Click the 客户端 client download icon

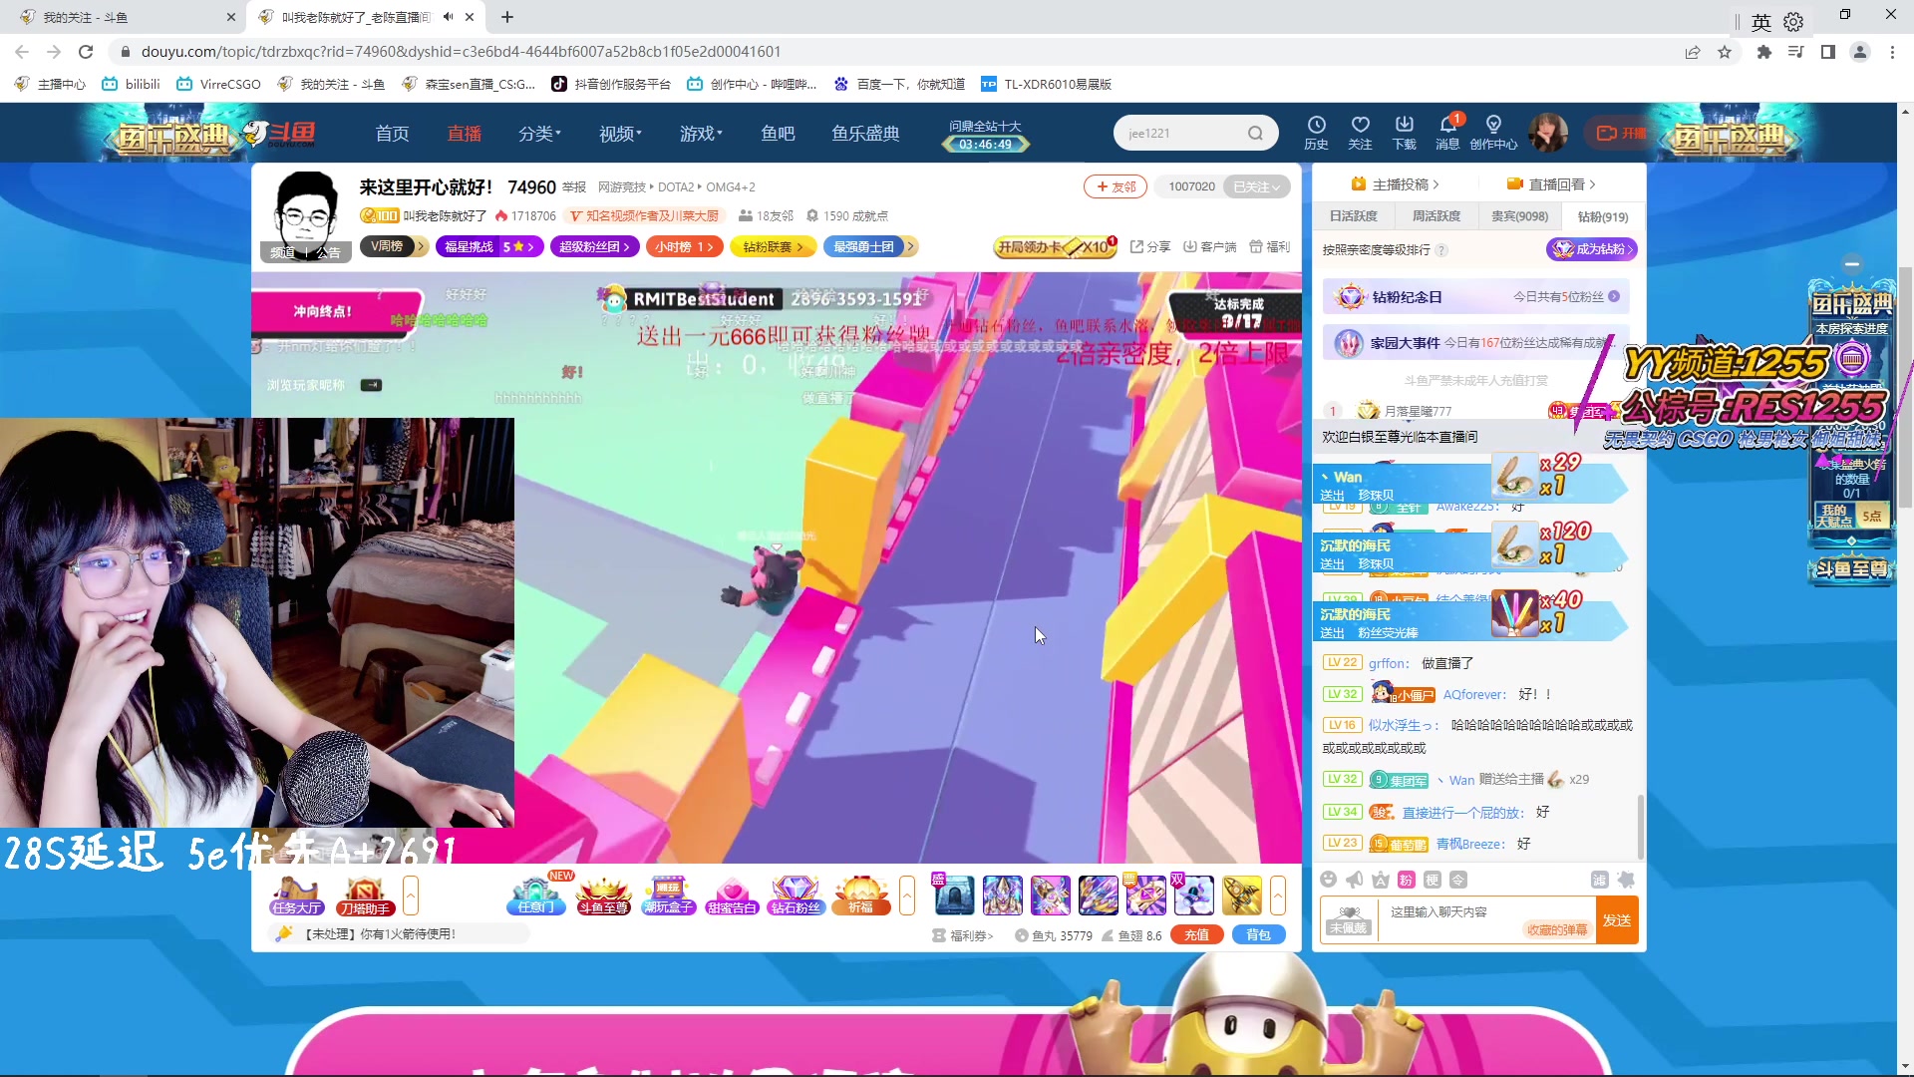coord(1209,246)
